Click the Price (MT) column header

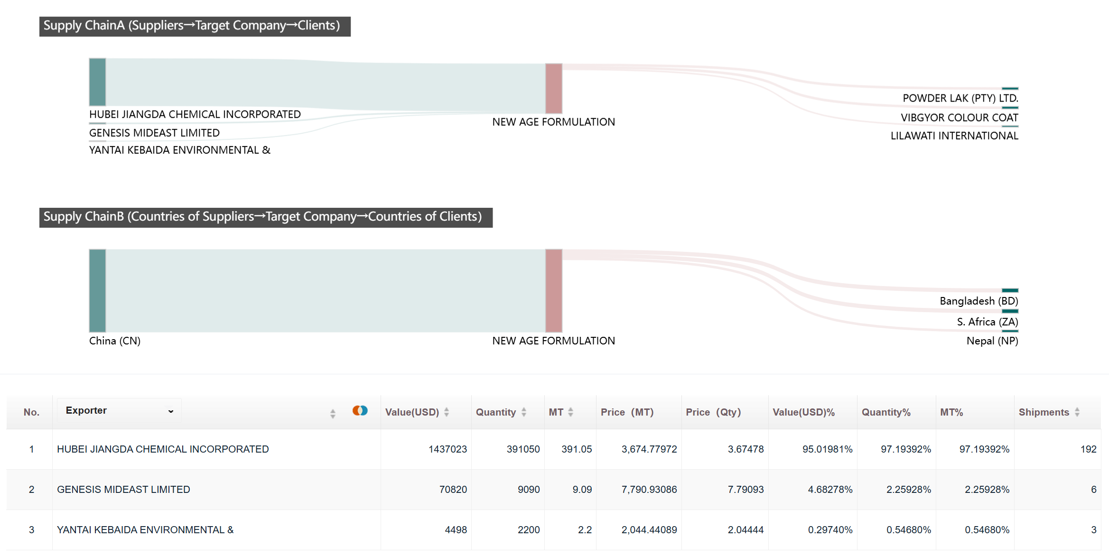tap(627, 412)
